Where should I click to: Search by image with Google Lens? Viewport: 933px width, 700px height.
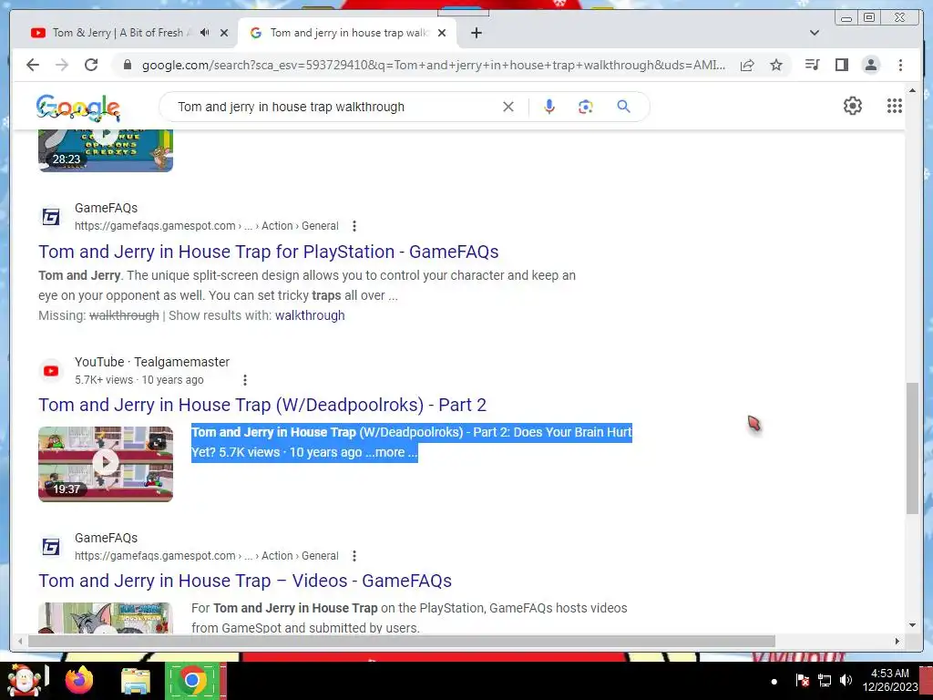click(586, 107)
